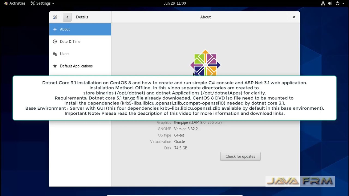Open Date & Time settings
This screenshot has height=196, width=349.
click(80, 41)
